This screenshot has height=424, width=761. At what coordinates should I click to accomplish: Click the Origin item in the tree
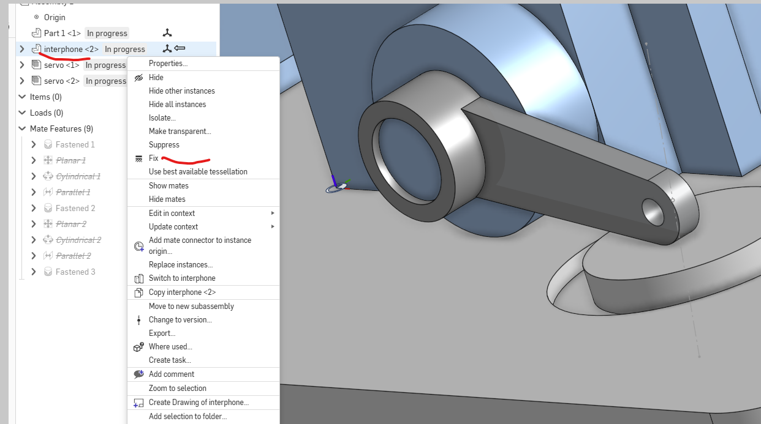click(x=55, y=18)
